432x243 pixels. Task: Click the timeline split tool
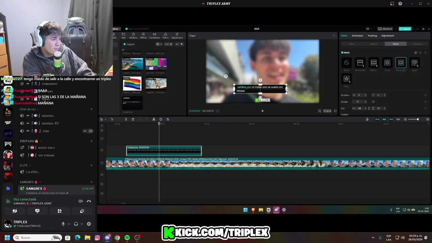(x=126, y=119)
